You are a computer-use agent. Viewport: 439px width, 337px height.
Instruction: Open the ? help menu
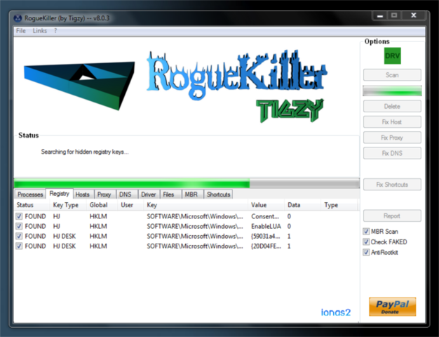tap(55, 31)
